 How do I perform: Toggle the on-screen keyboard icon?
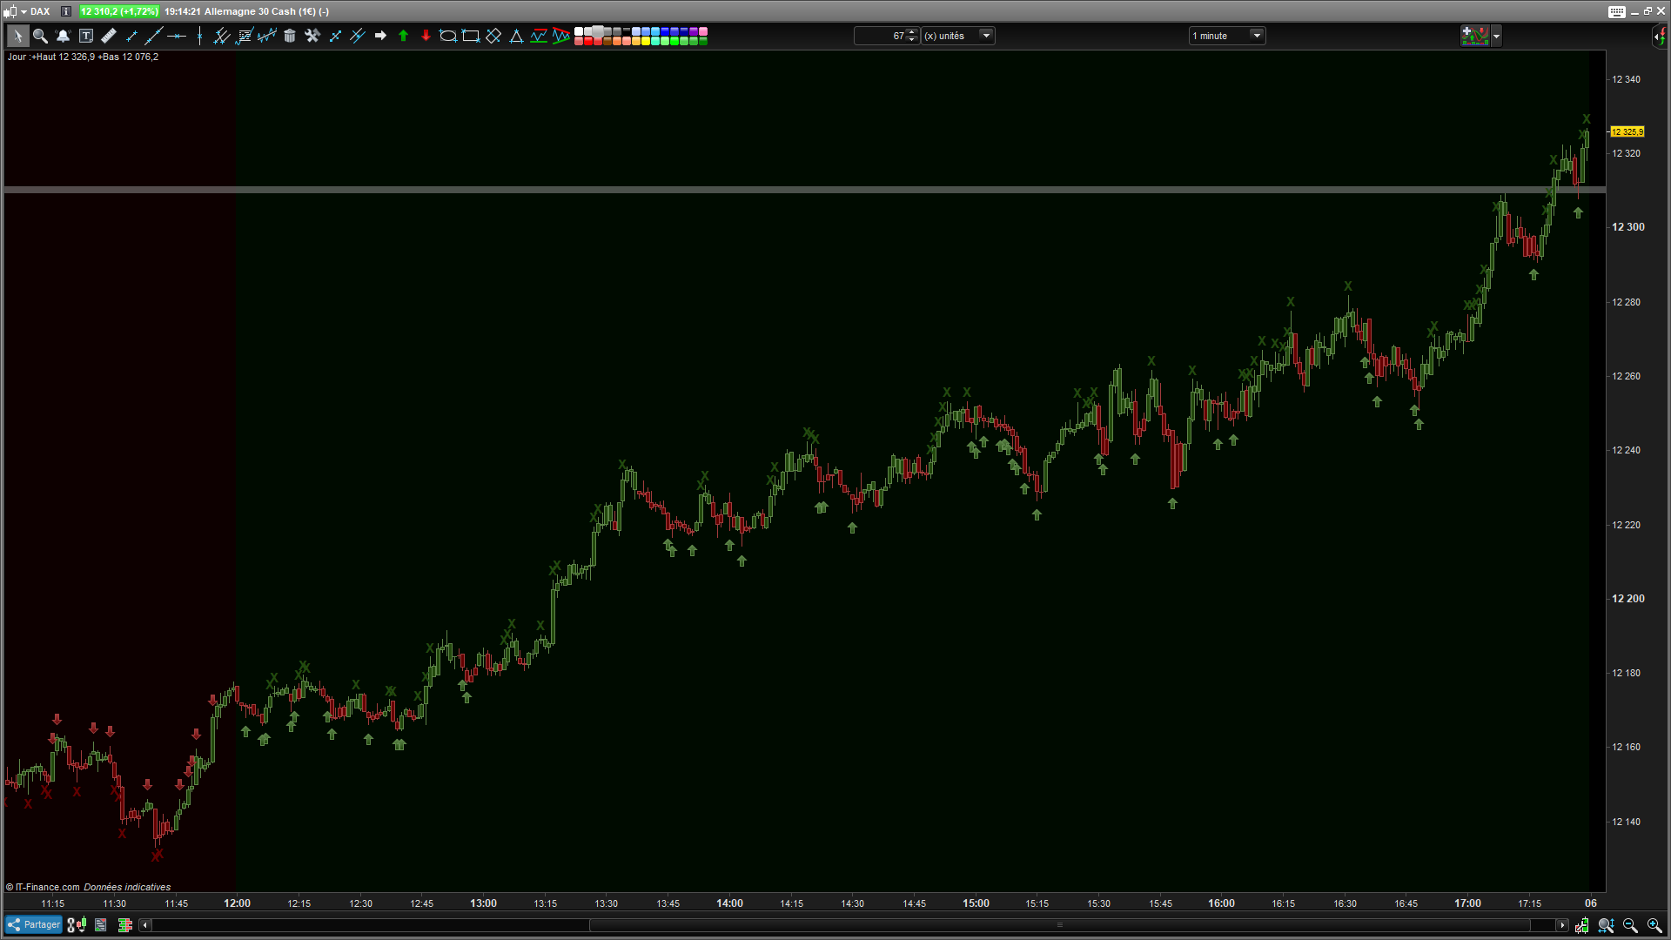[x=1616, y=11]
